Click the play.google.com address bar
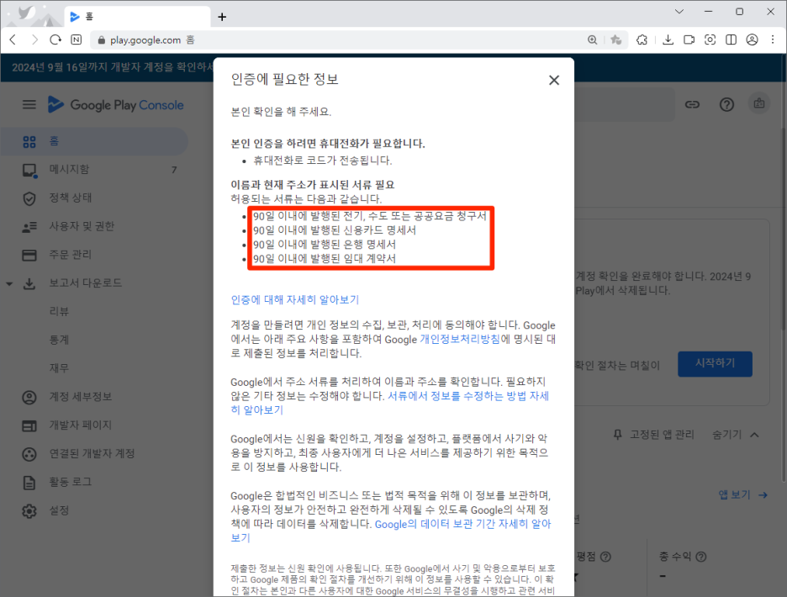The width and height of the screenshot is (787, 597). click(337, 40)
